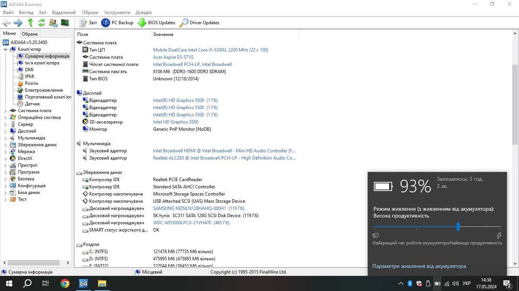Image resolution: width=519 pixels, height=291 pixels.
Task: Switch to the Меню tab
Action: point(9,33)
